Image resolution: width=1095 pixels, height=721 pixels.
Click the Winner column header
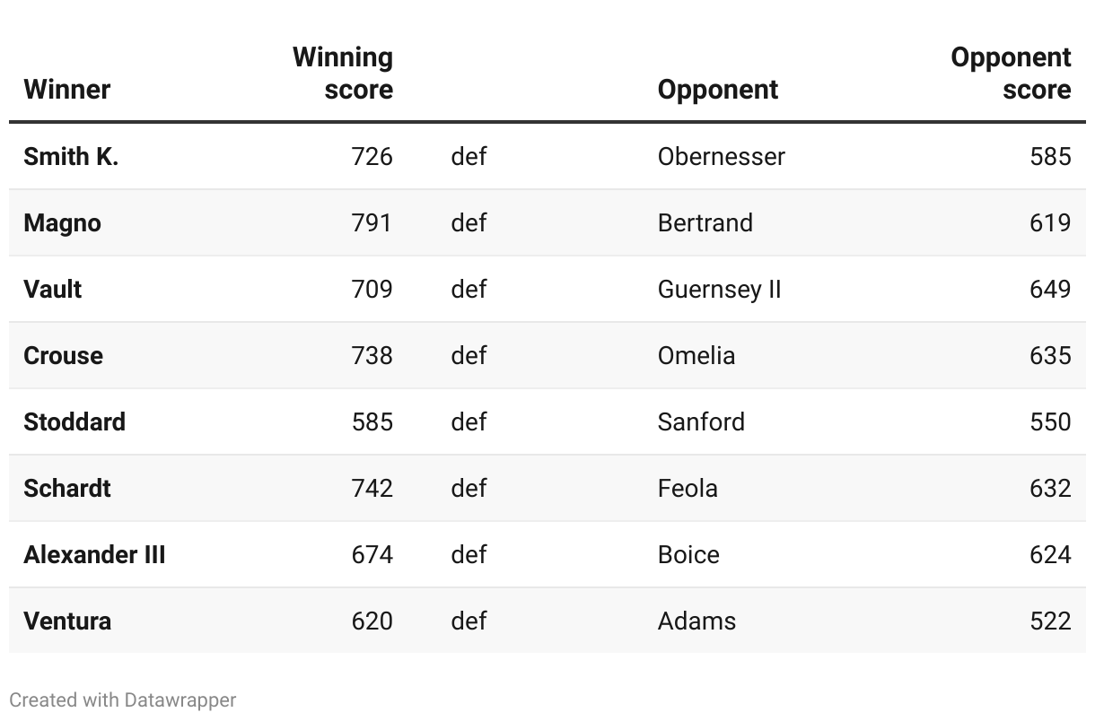[x=66, y=90]
